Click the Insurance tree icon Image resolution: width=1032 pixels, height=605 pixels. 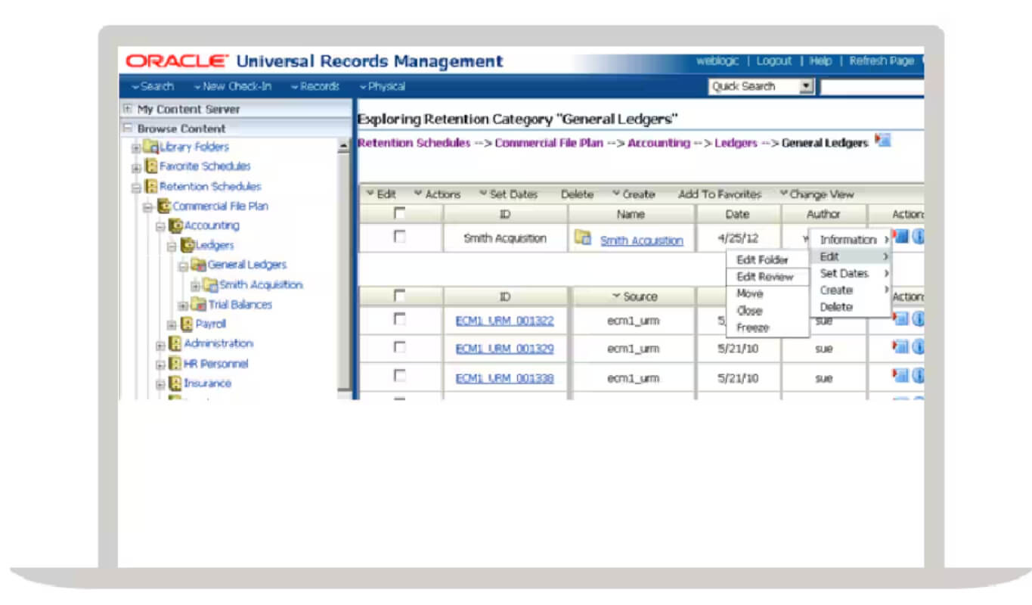[x=175, y=383]
